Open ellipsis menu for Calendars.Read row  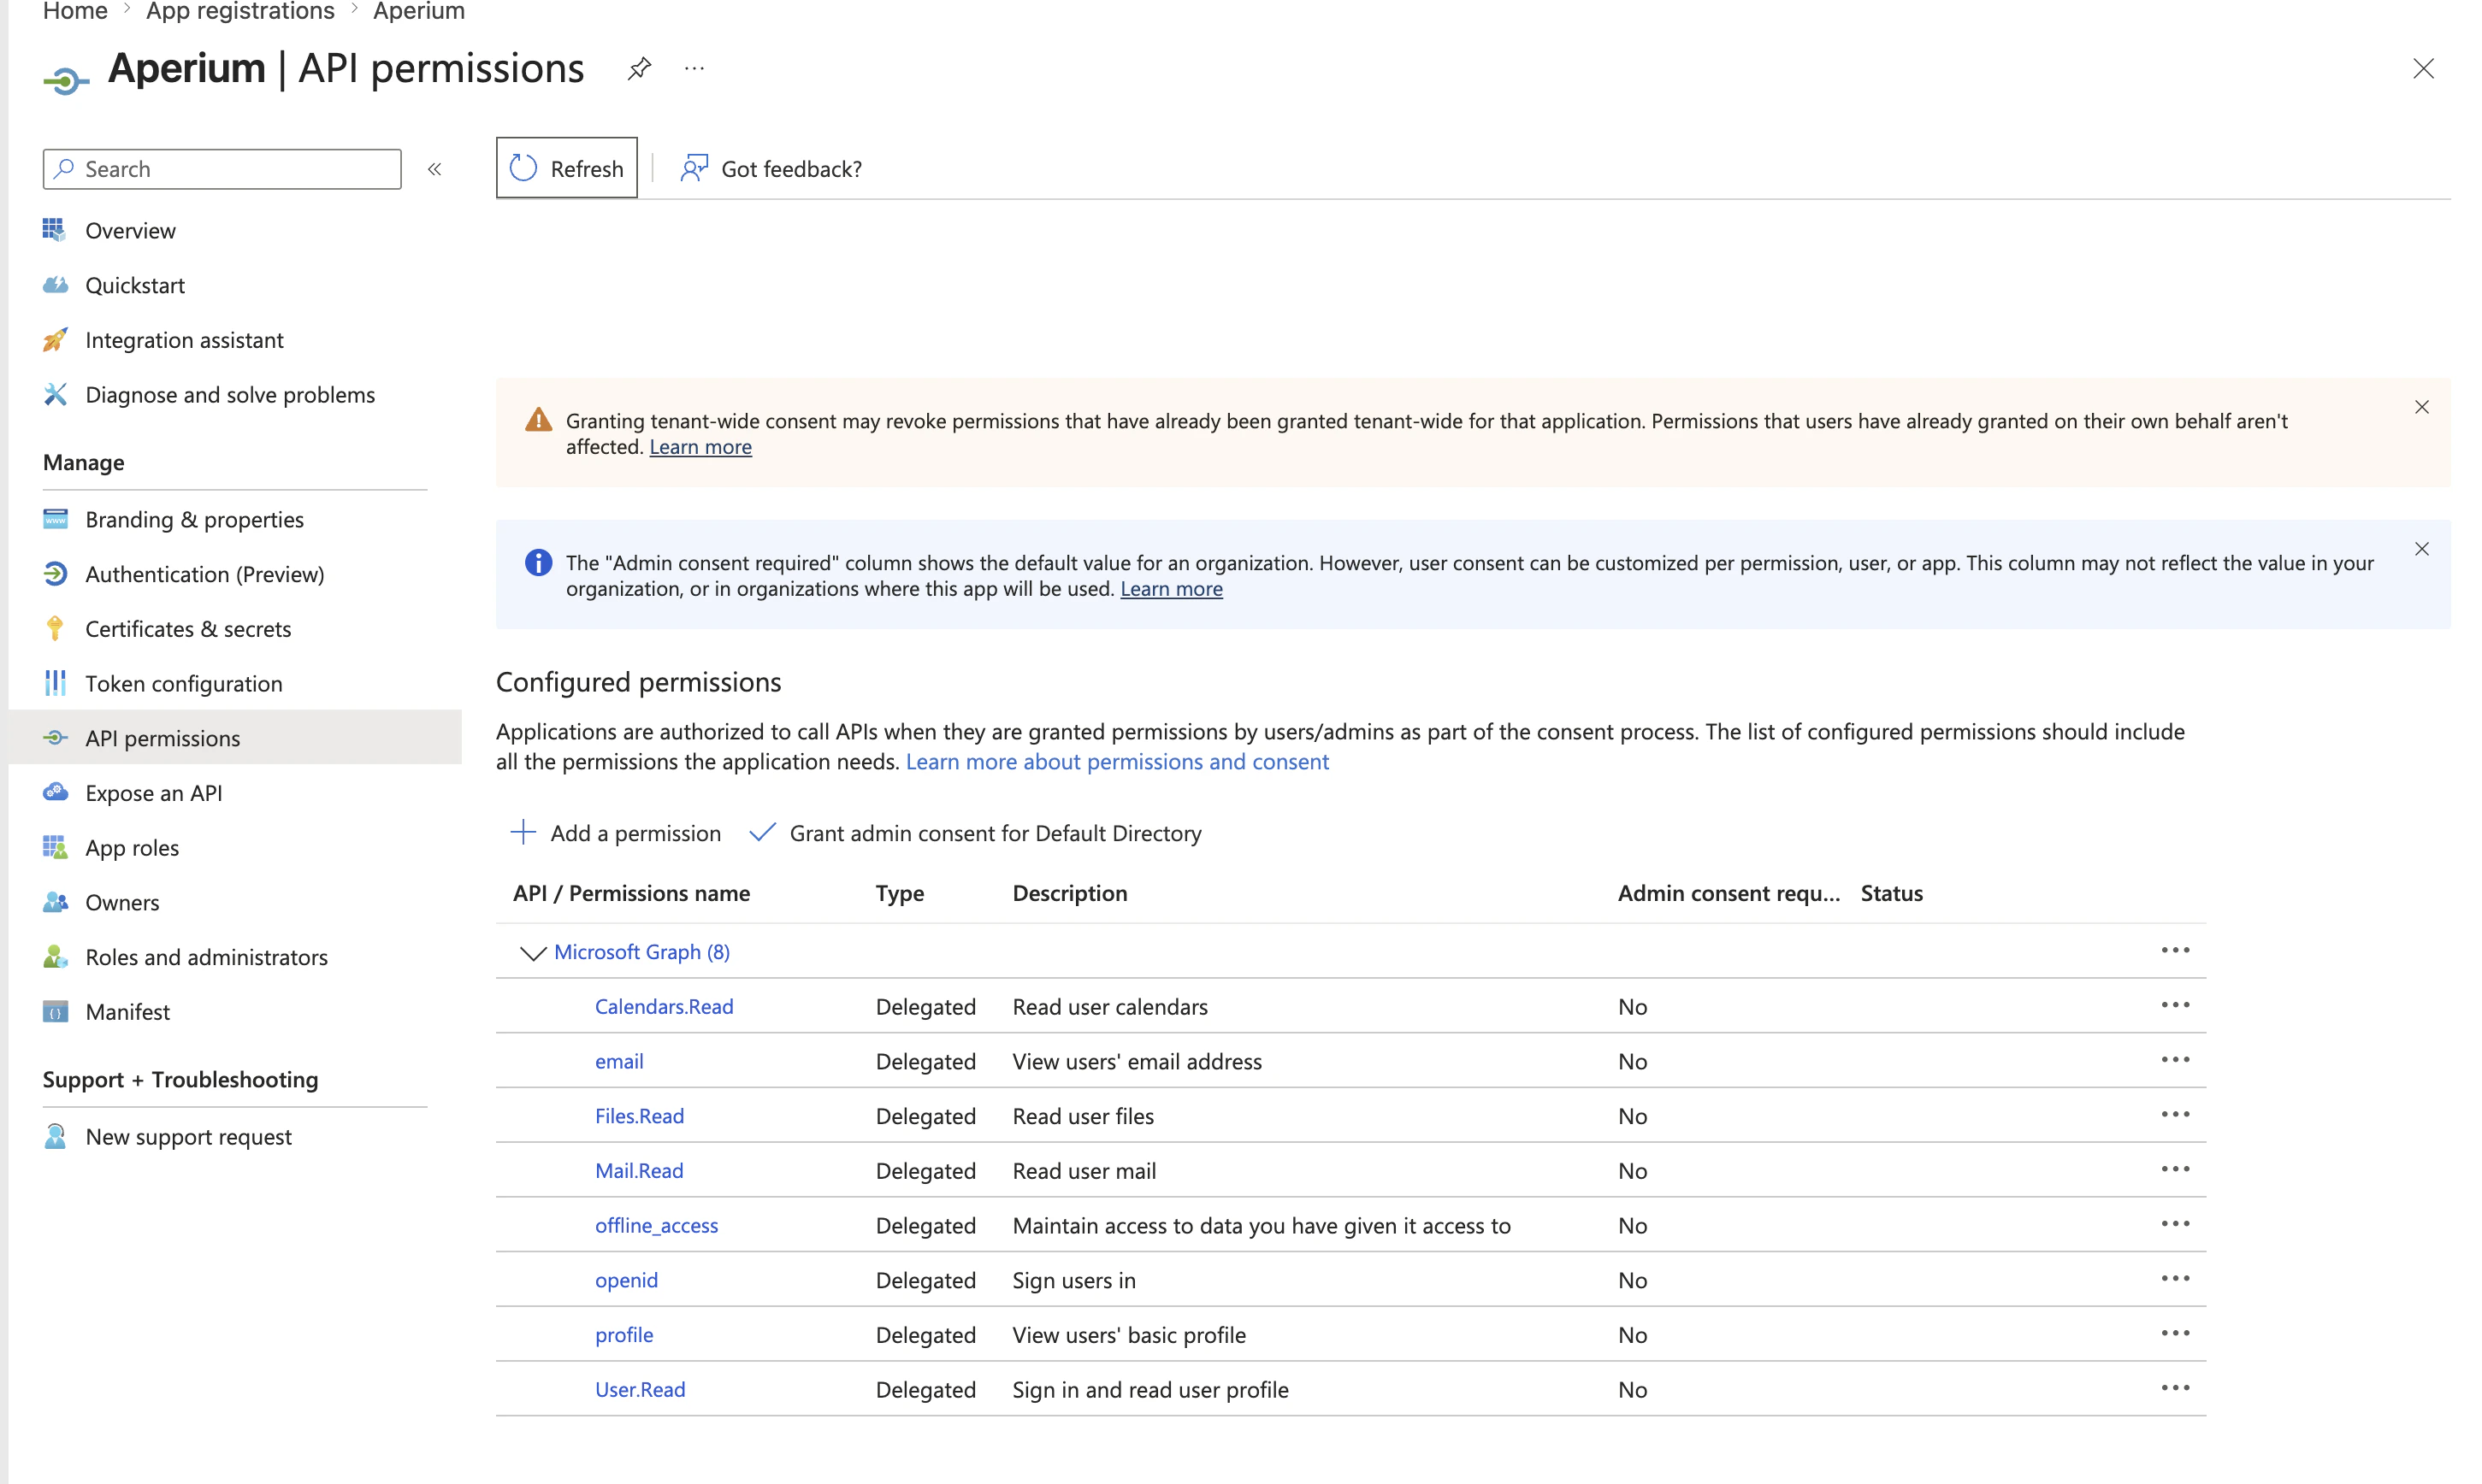(2174, 1005)
